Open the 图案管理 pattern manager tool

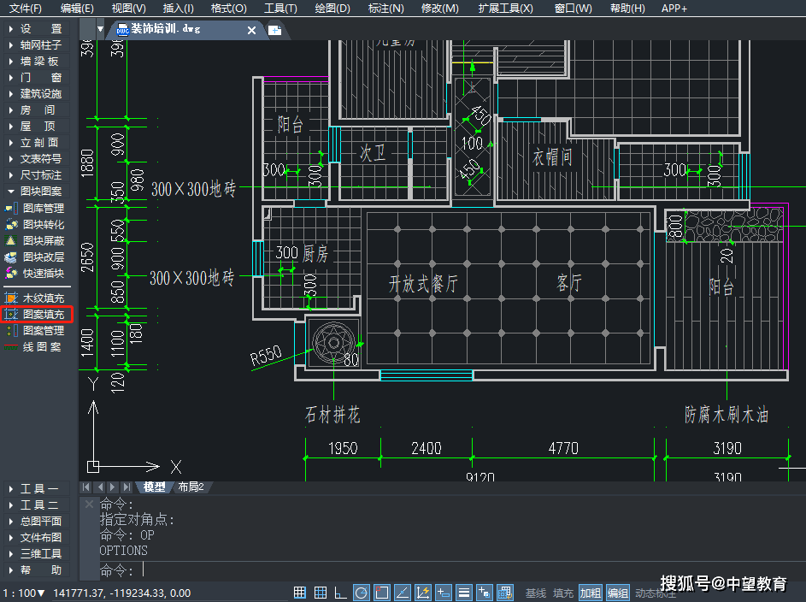point(43,330)
